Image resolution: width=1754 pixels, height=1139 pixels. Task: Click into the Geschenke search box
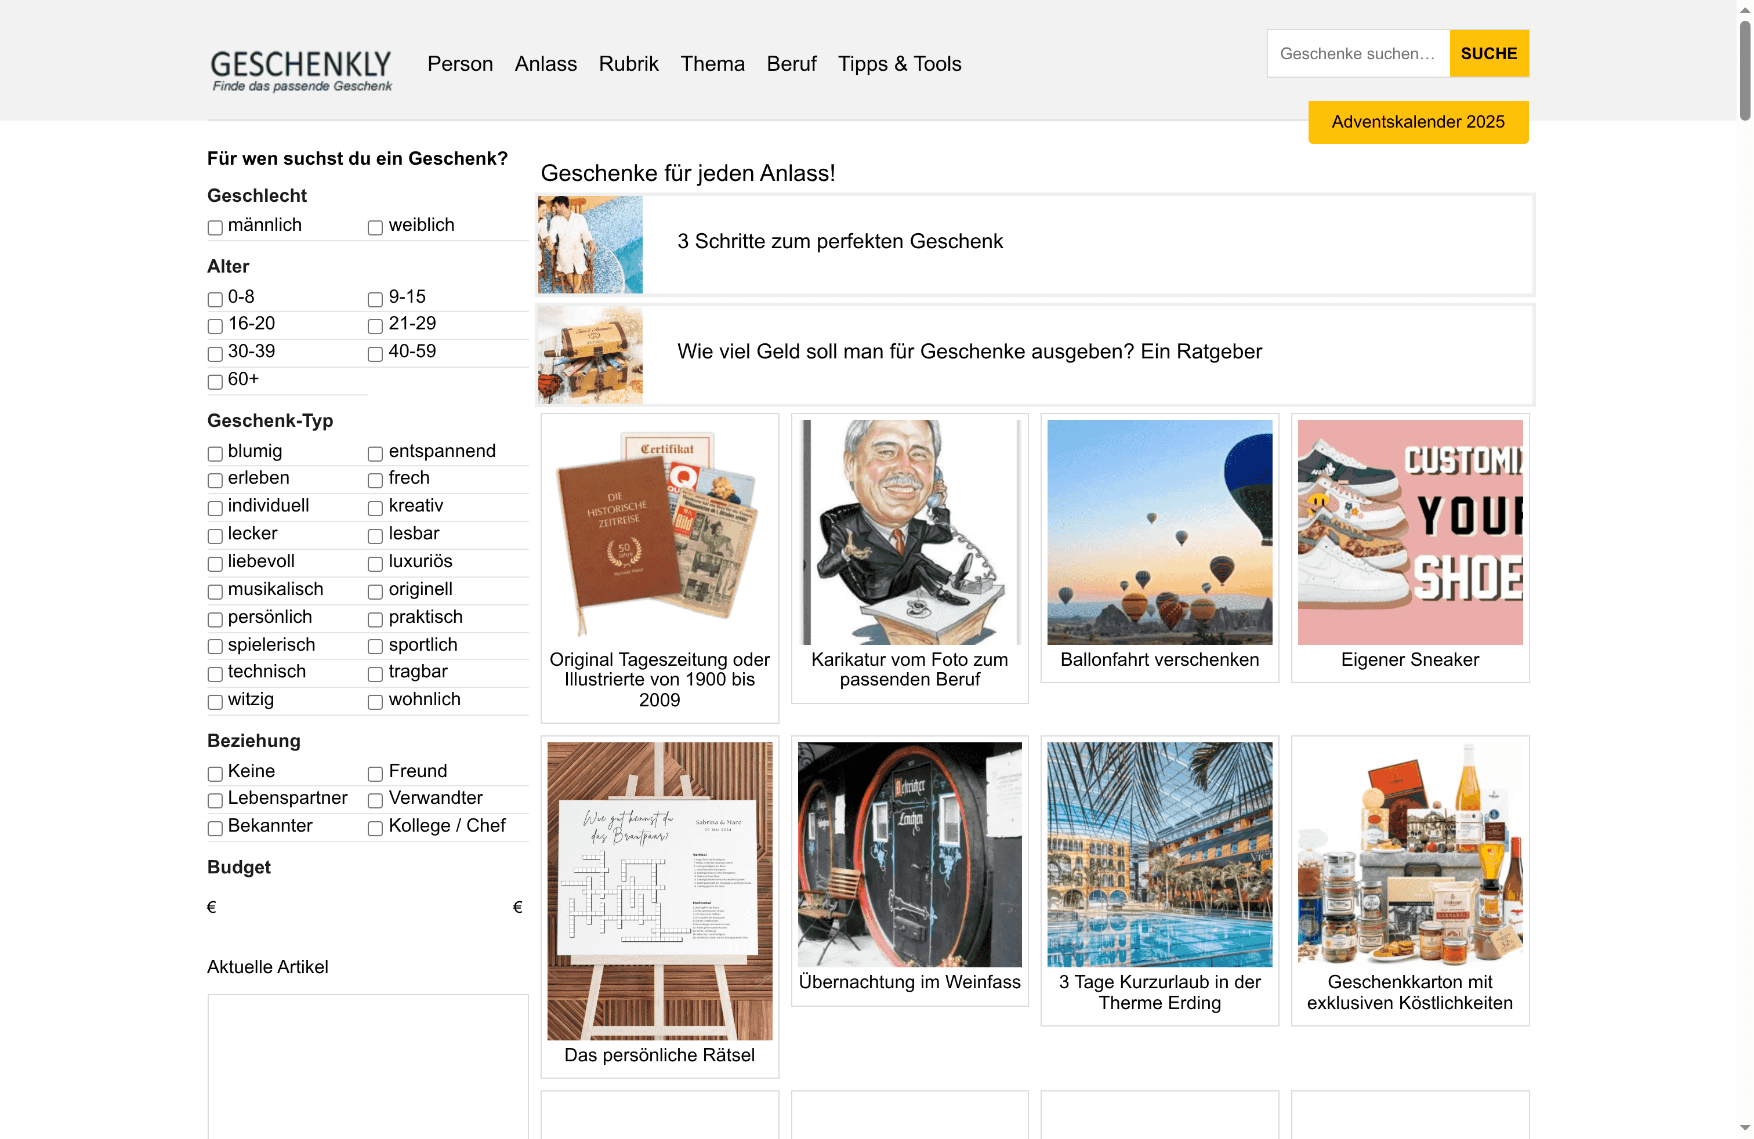(1357, 53)
